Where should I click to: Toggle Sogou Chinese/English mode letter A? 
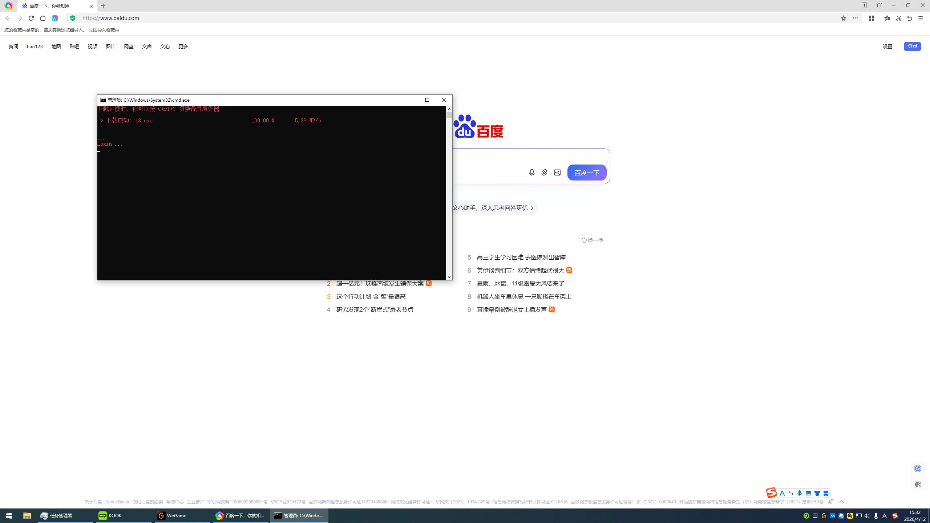[782, 493]
